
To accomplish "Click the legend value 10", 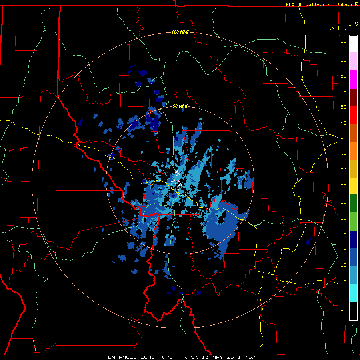I will pyautogui.click(x=344, y=265).
